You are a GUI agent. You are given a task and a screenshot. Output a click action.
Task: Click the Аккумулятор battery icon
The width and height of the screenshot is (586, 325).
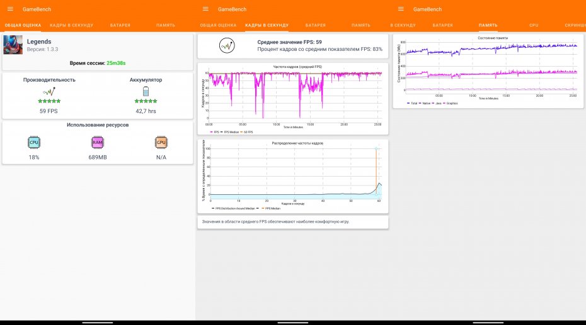(x=146, y=92)
